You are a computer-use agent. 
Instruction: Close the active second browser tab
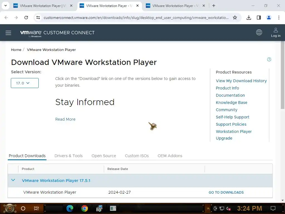pyautogui.click(x=137, y=6)
